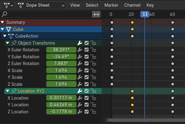Toggle modifiers wrench on Y Euler Rotation
The image size is (185, 124).
80,57
